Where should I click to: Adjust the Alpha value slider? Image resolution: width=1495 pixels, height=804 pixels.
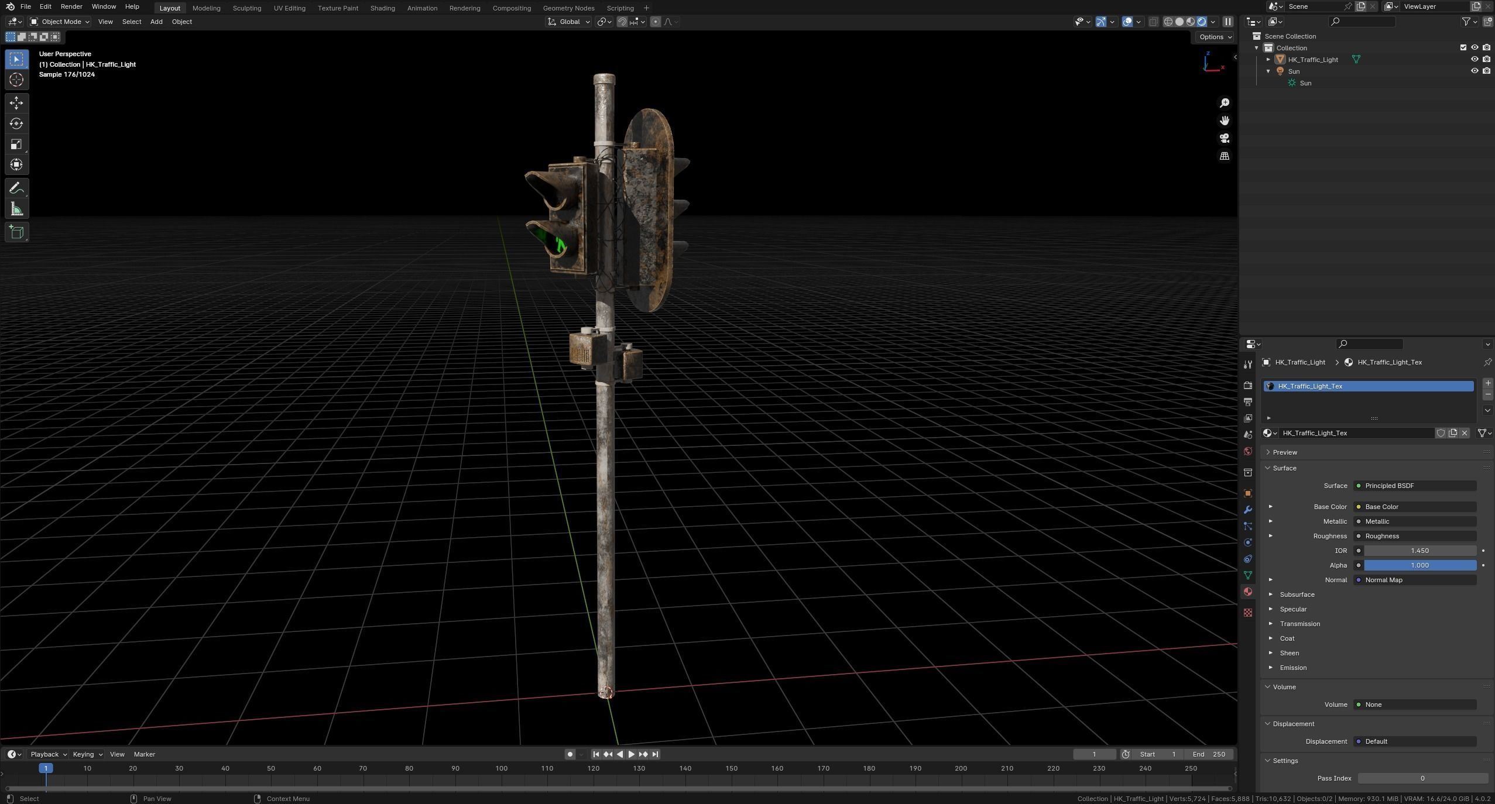[x=1419, y=565]
